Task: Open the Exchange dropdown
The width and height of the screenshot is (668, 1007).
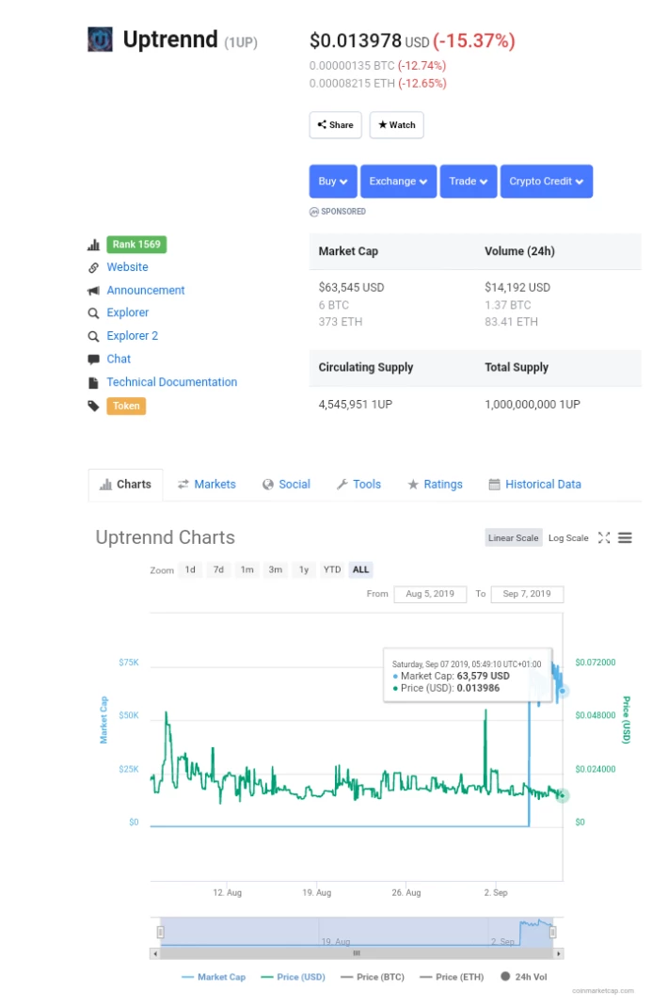Action: pyautogui.click(x=398, y=181)
